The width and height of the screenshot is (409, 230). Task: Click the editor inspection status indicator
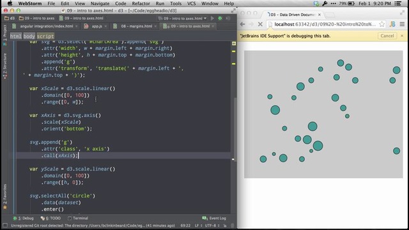point(234,43)
